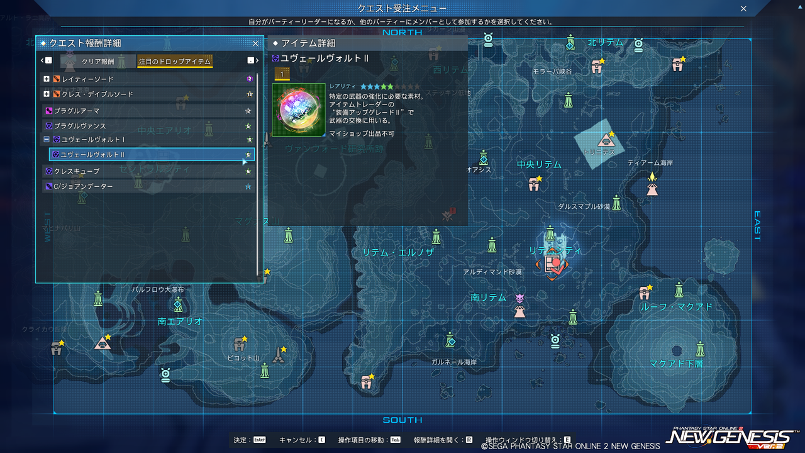Click the 北リテム region label
The height and width of the screenshot is (453, 805).
coord(606,43)
